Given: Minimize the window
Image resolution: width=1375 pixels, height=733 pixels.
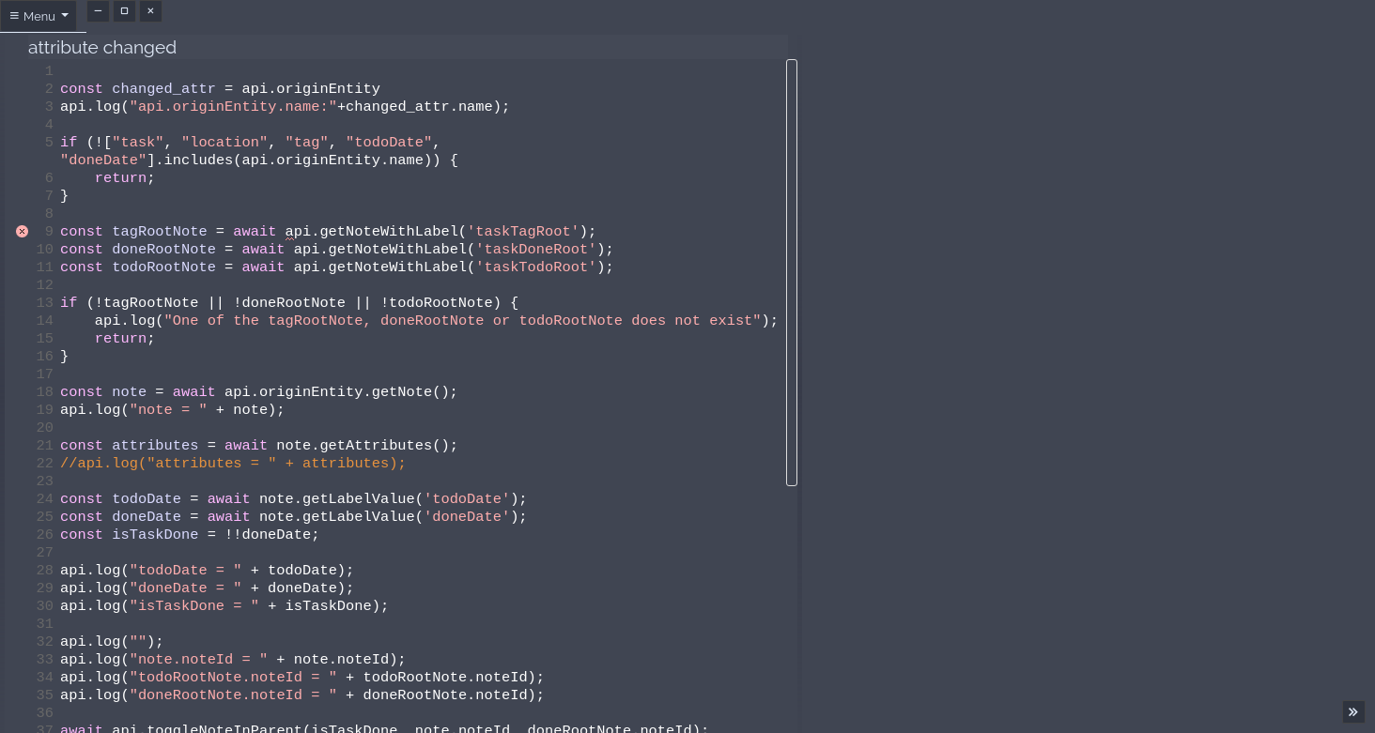Looking at the screenshot, I should [x=98, y=10].
